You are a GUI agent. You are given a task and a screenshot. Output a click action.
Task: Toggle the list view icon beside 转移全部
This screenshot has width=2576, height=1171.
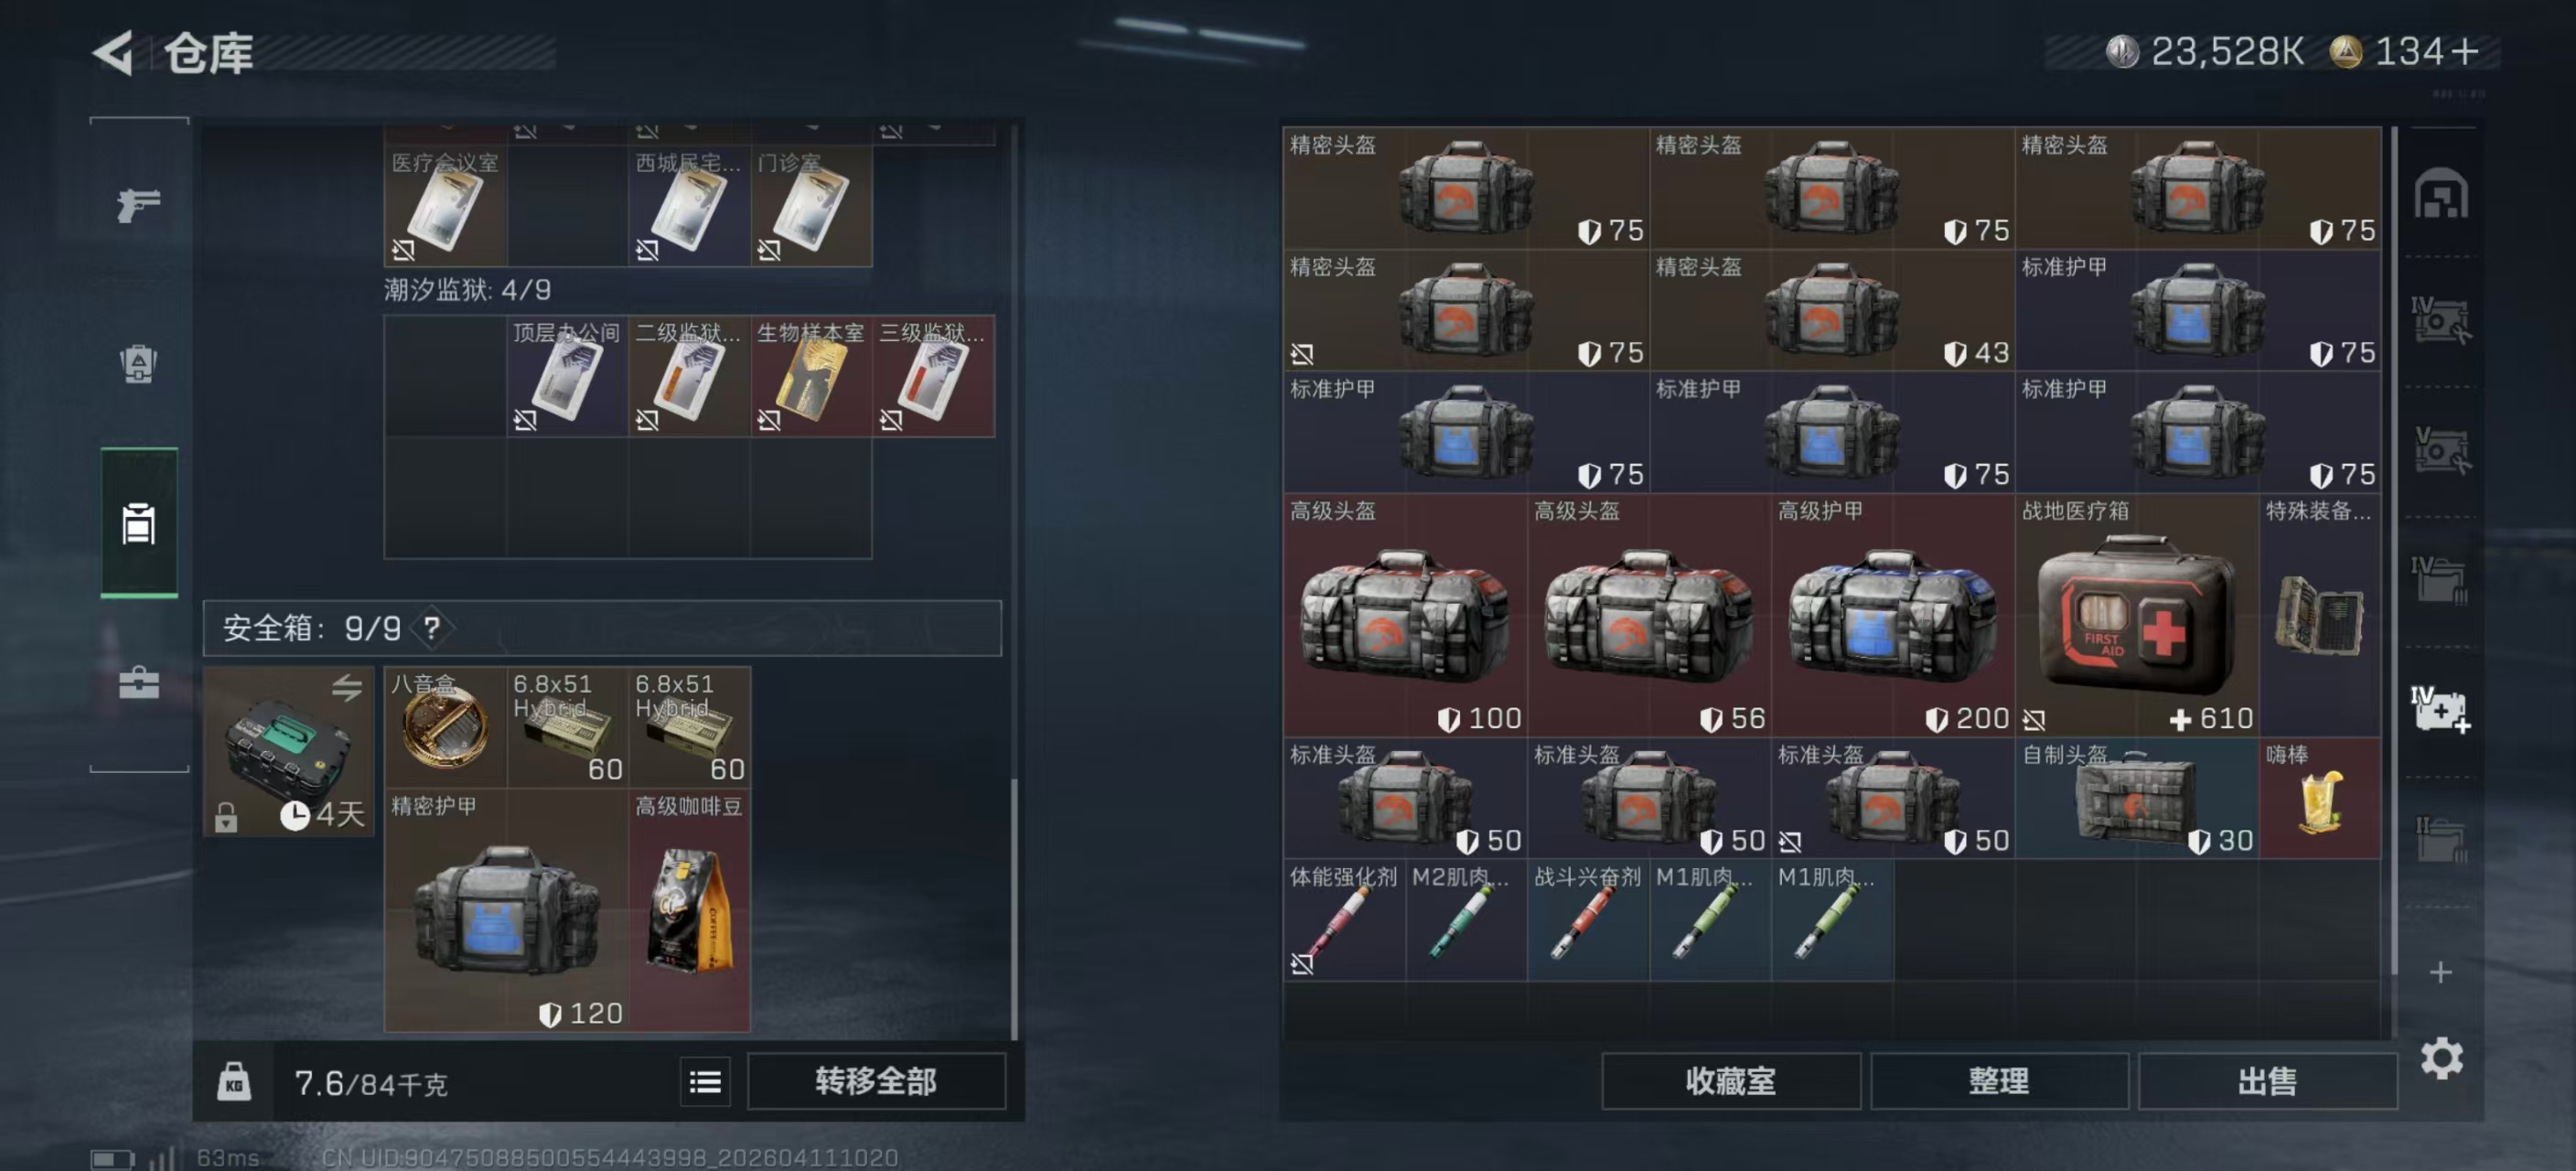coord(705,1082)
